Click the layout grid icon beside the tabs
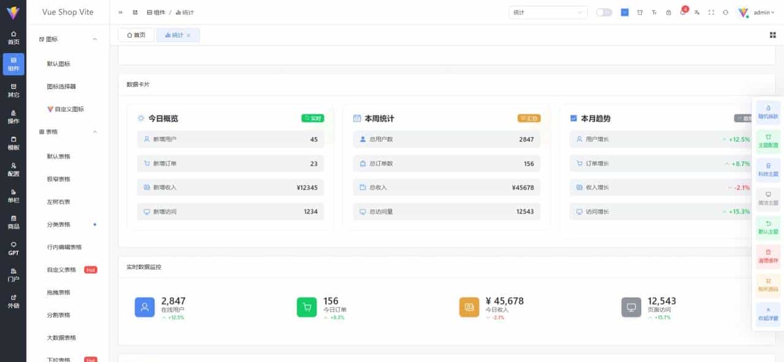This screenshot has height=362, width=784. coord(773,35)
